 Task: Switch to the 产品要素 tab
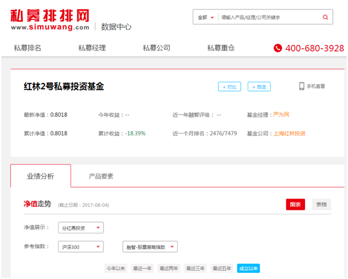(101, 177)
